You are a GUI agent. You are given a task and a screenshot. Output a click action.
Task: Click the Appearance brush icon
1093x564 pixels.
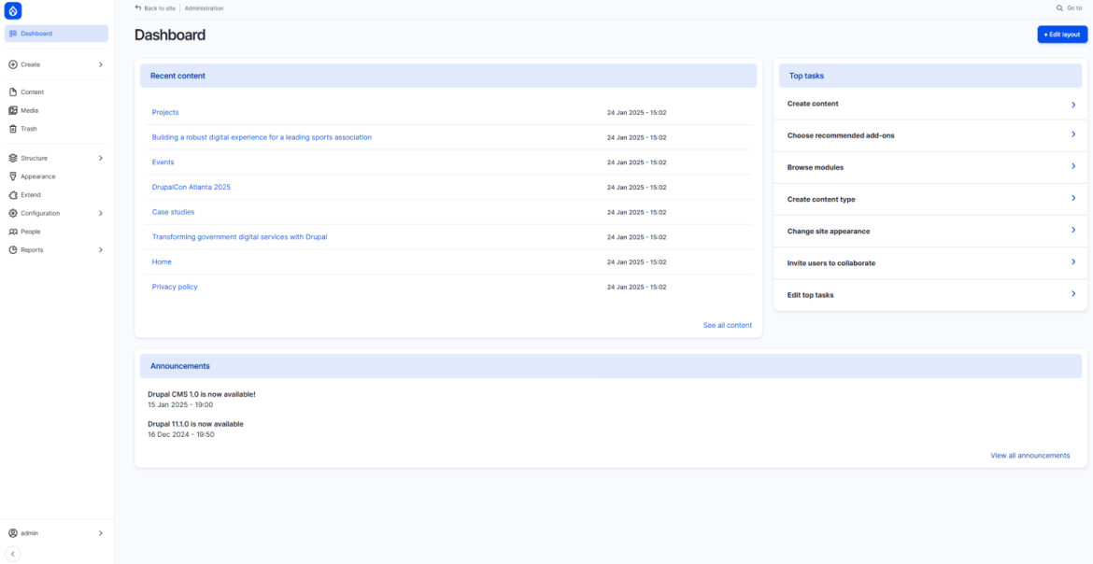13,176
